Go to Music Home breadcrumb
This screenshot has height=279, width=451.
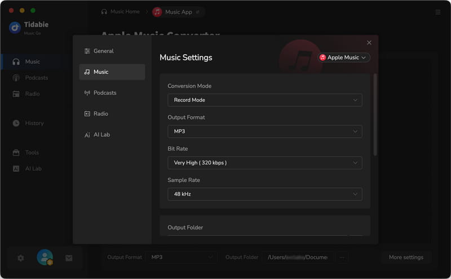pyautogui.click(x=121, y=11)
